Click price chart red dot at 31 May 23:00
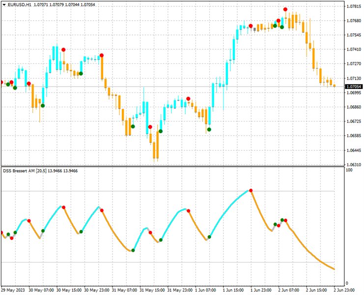 188,98
